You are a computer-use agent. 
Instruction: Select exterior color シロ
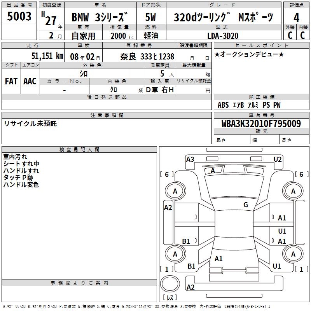(84, 73)
